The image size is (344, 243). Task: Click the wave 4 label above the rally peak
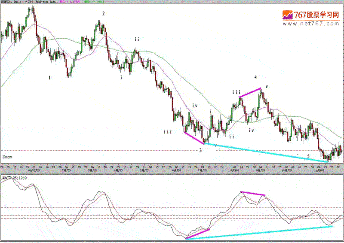(x=255, y=77)
